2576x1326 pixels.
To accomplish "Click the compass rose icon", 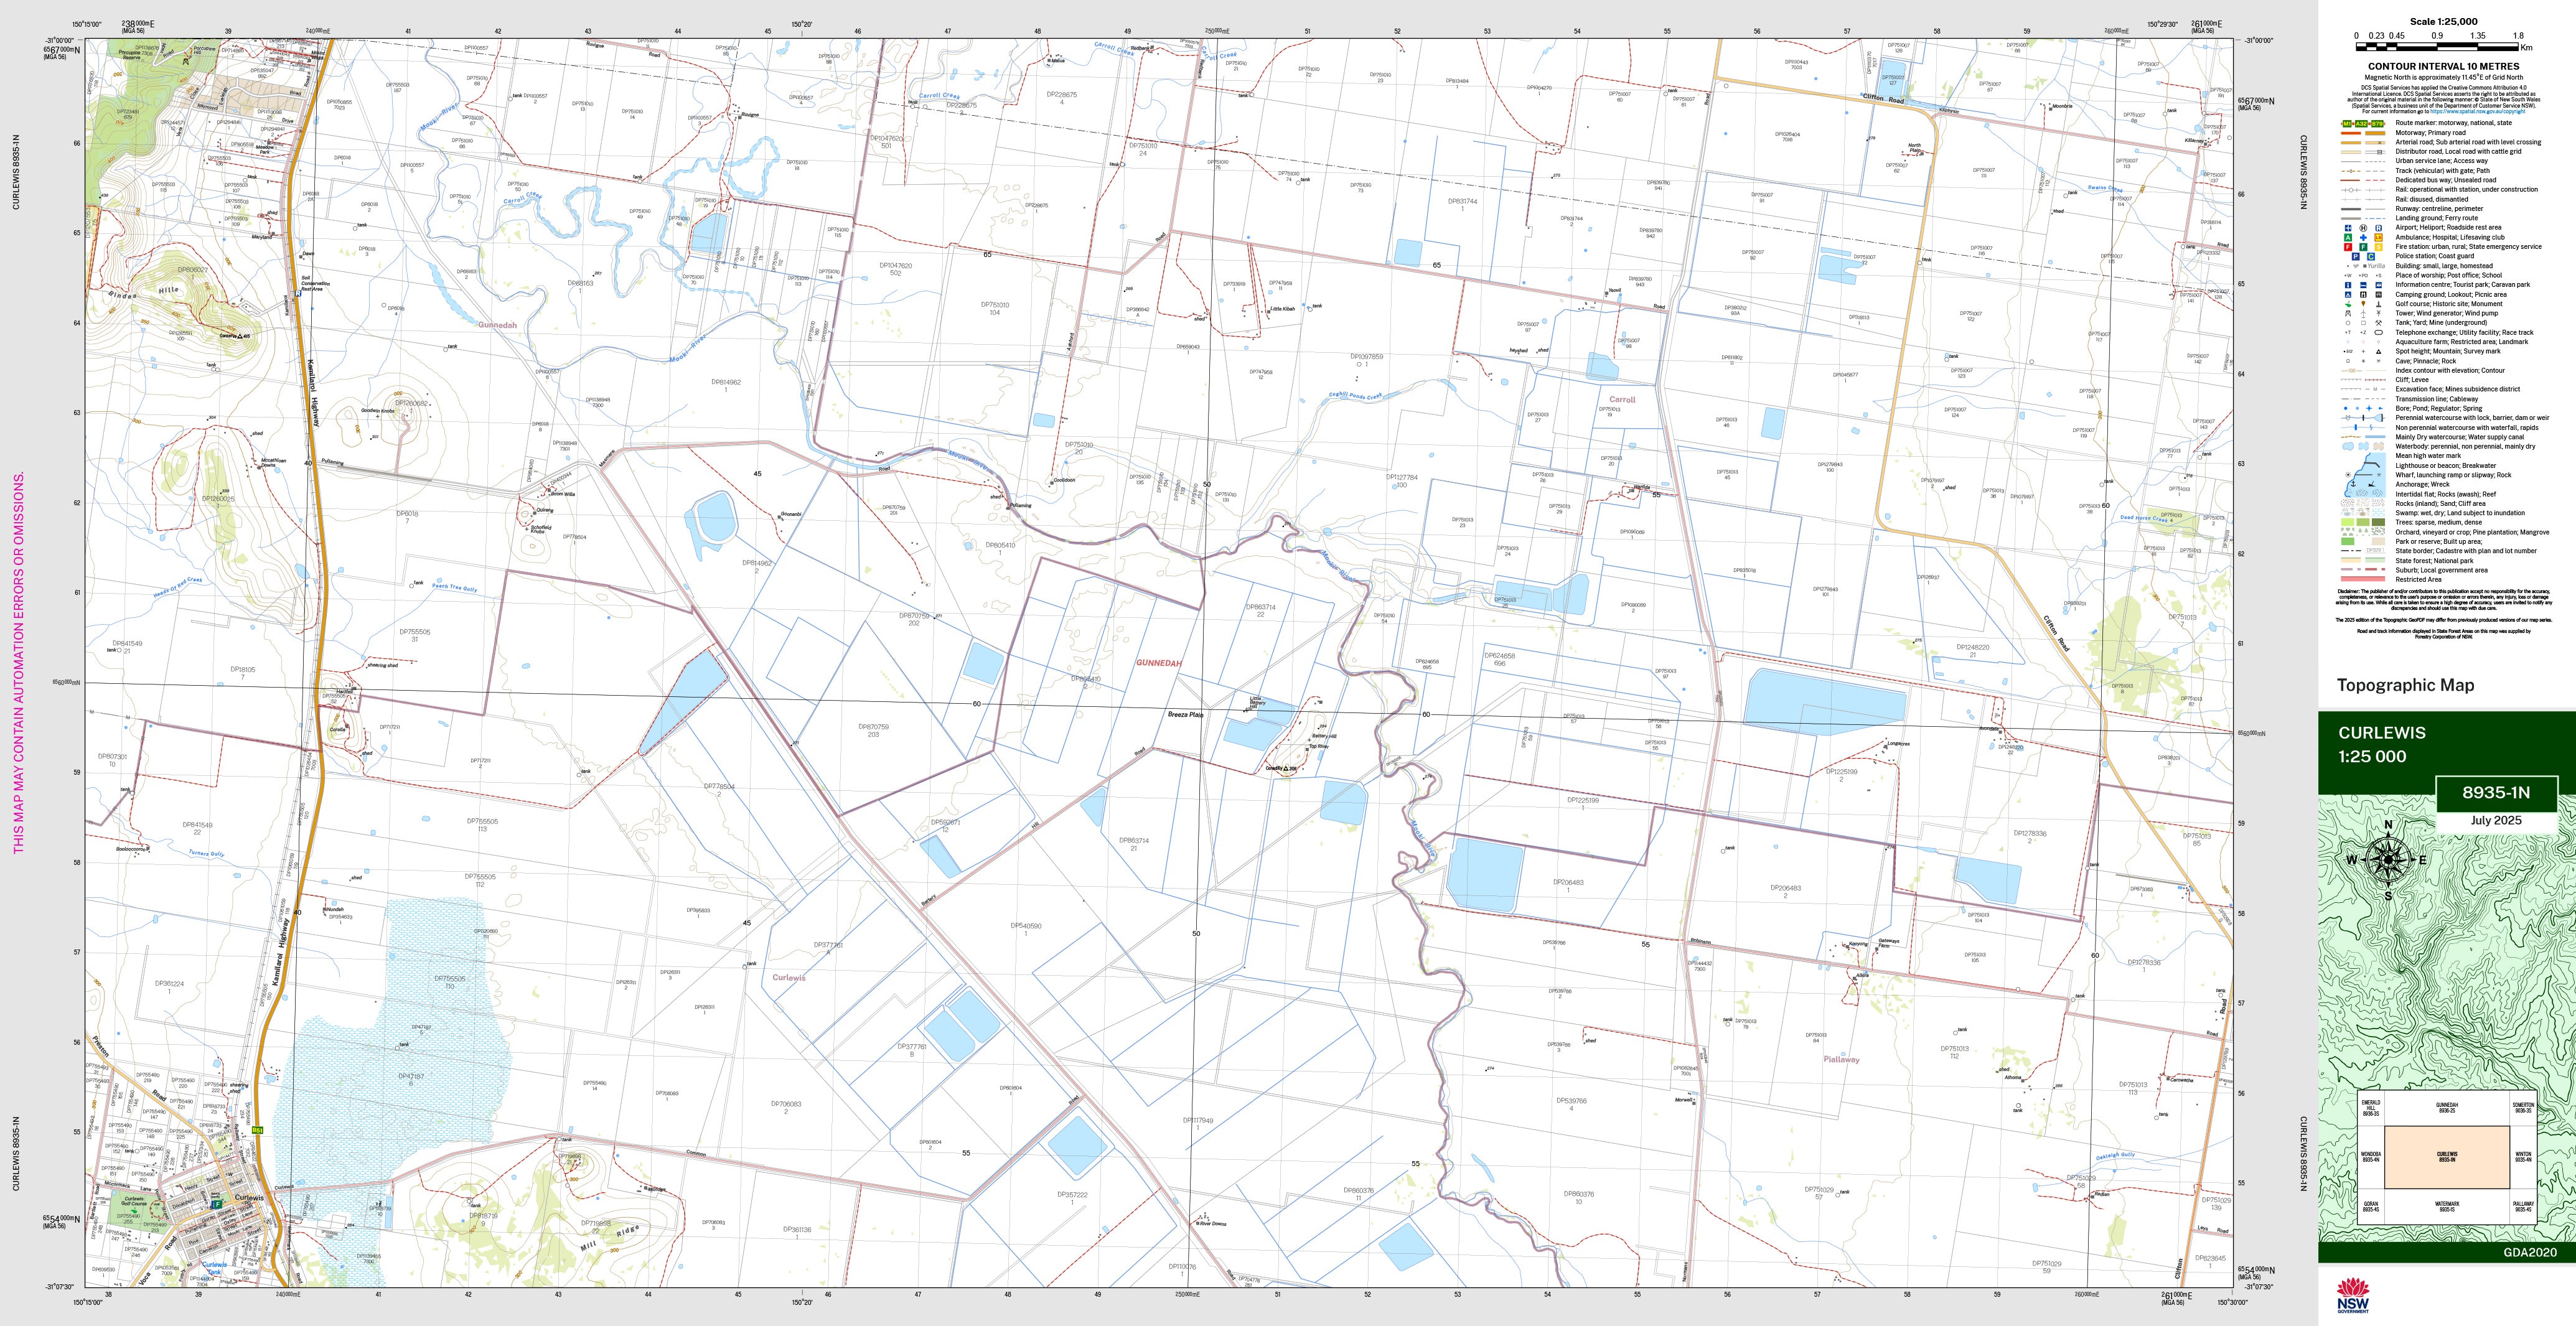I will pyautogui.click(x=2388, y=859).
